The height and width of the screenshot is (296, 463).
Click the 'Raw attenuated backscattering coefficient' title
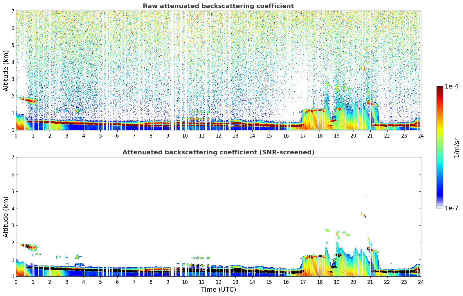pos(218,6)
